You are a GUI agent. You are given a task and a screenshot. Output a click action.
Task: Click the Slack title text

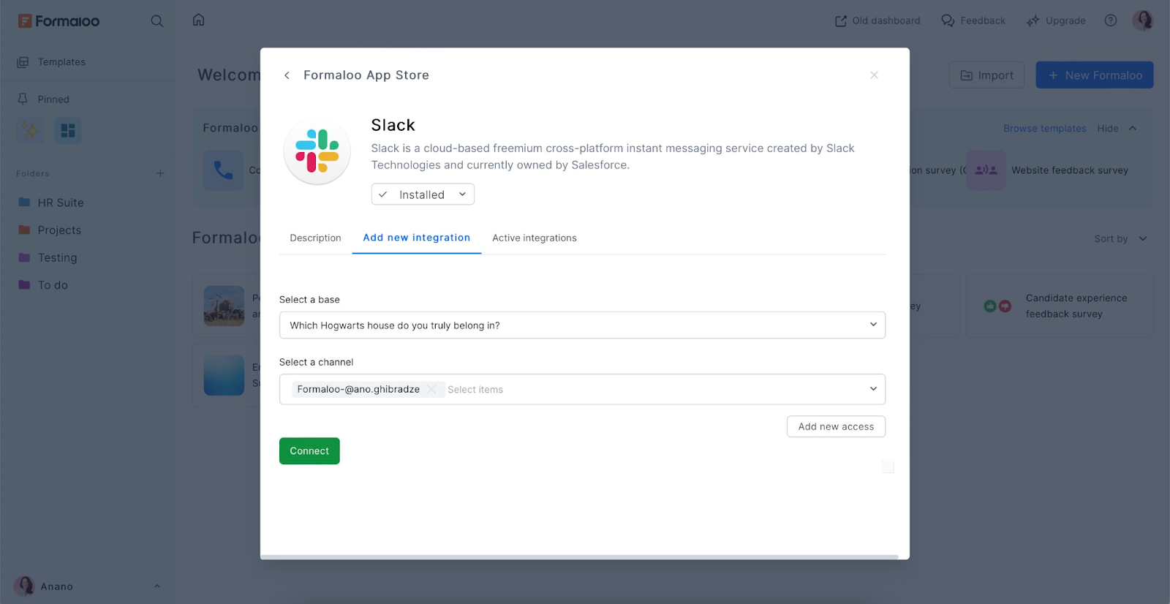[393, 125]
